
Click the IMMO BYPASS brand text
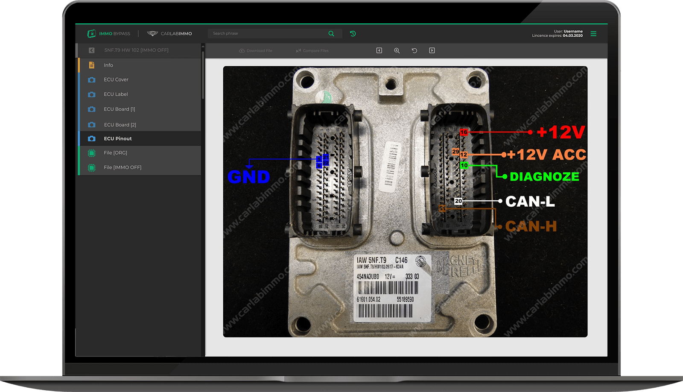point(114,33)
